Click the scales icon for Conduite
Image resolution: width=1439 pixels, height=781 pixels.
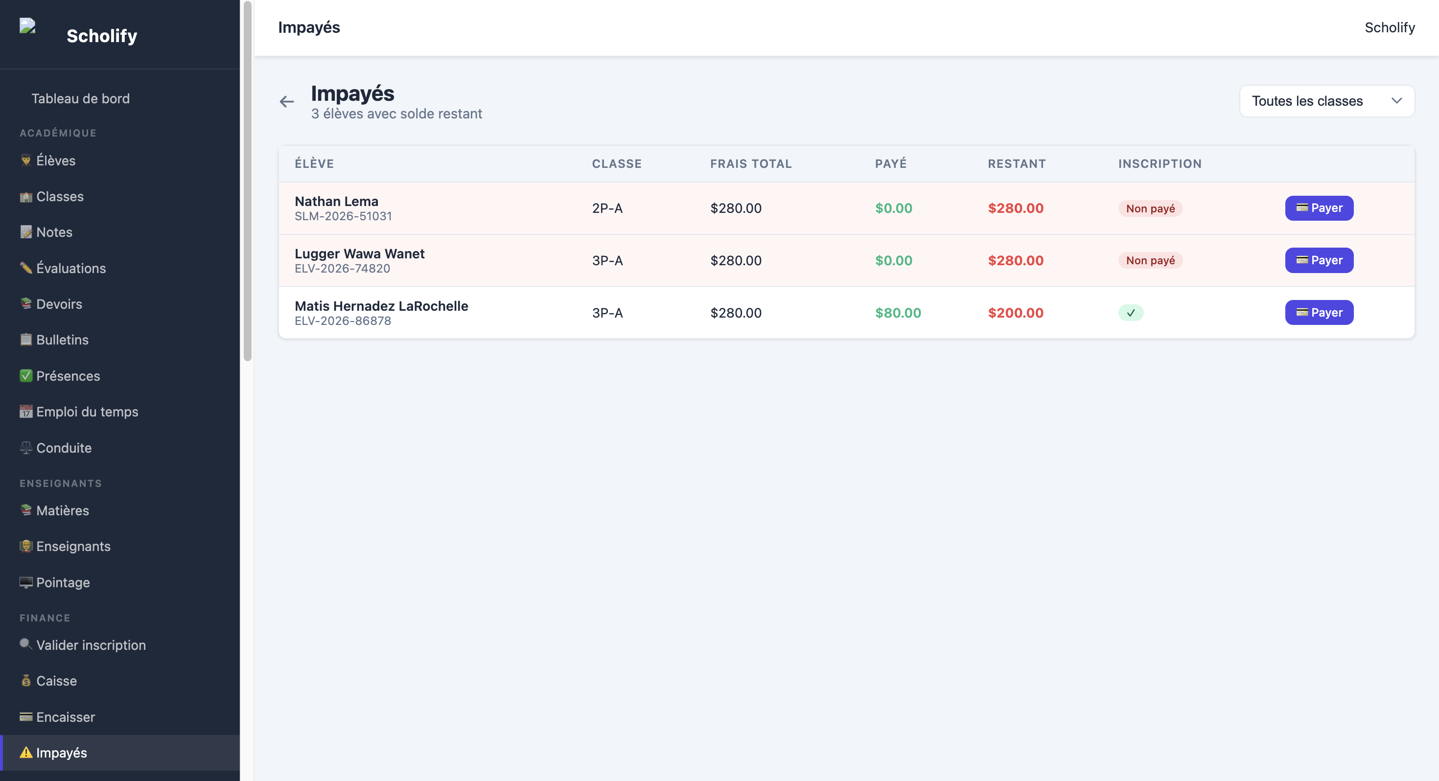tap(25, 447)
